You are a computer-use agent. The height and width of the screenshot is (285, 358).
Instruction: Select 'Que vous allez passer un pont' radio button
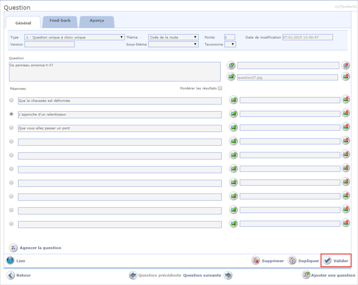point(11,128)
